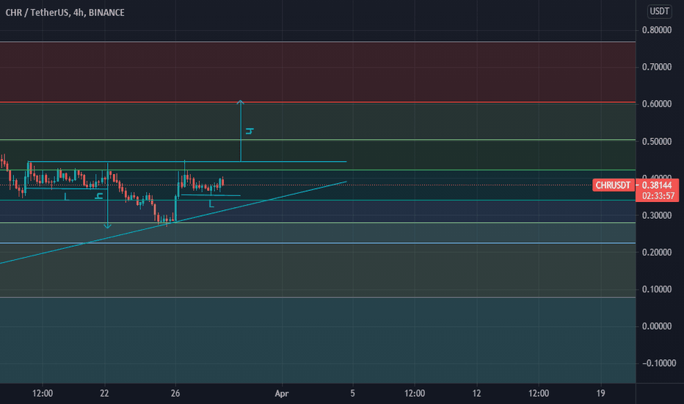Click the -0.10000 price axis label
Viewport: 684px width, 404px height.
click(659, 364)
